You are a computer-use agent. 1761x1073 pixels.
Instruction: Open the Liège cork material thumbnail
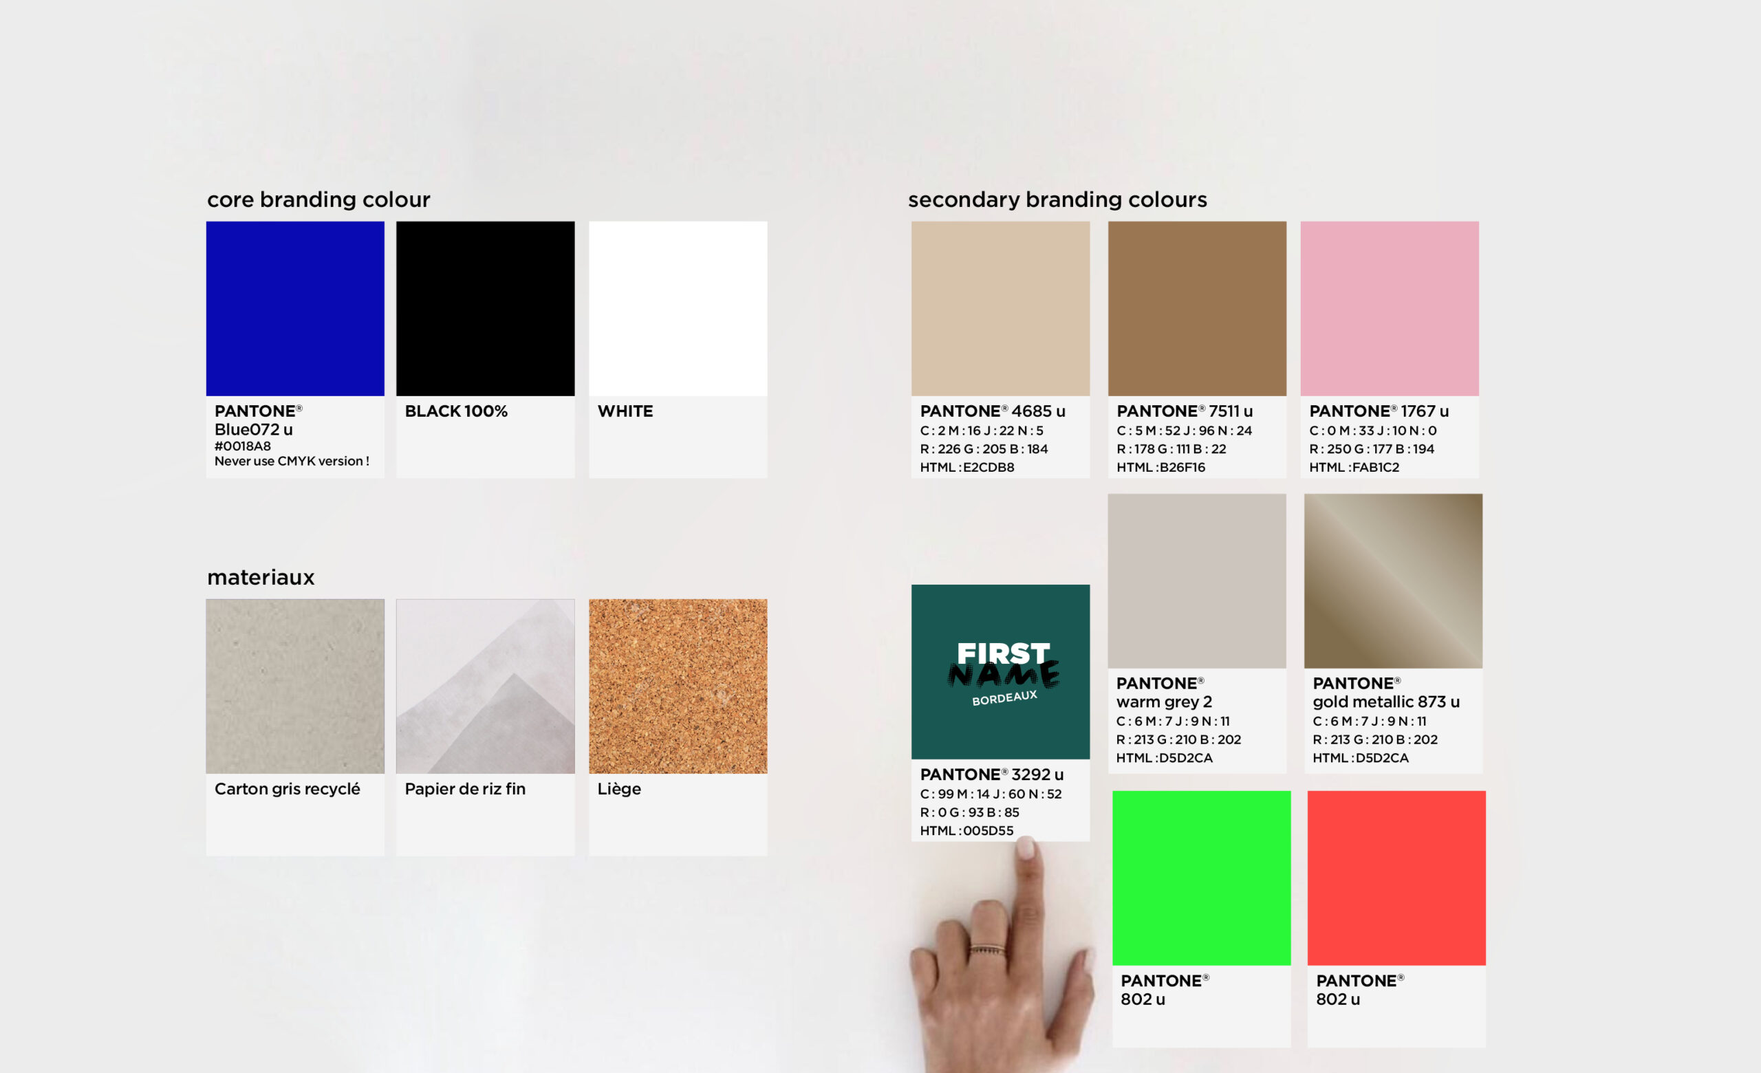coord(678,686)
